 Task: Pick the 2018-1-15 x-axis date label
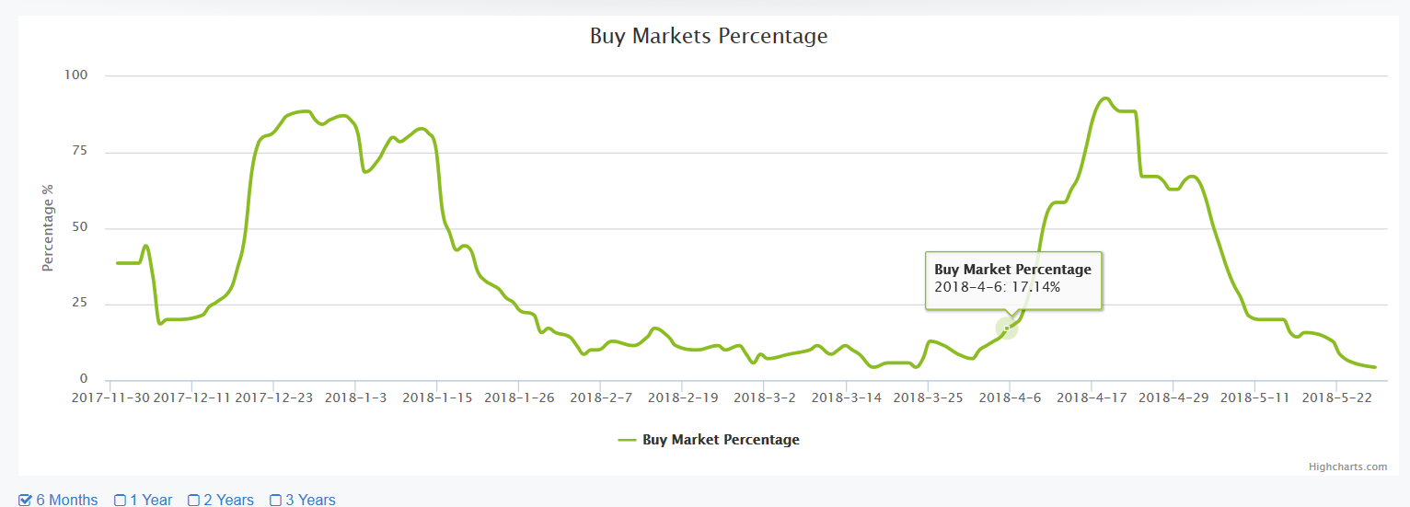(437, 398)
